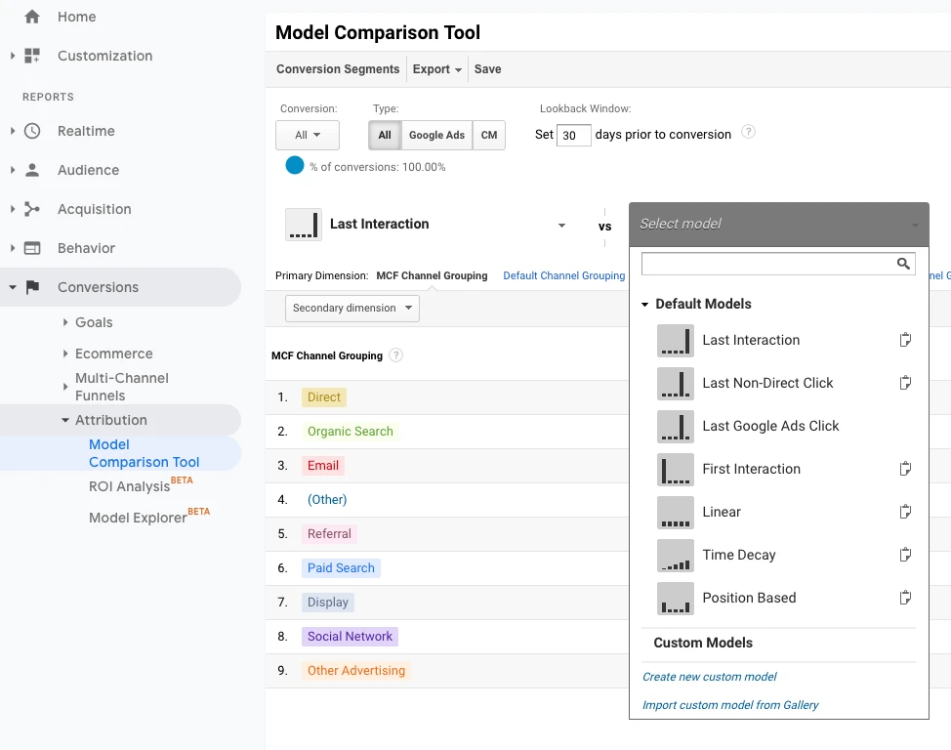951x750 pixels.
Task: Click the Home icon in sidebar
Action: point(32,17)
